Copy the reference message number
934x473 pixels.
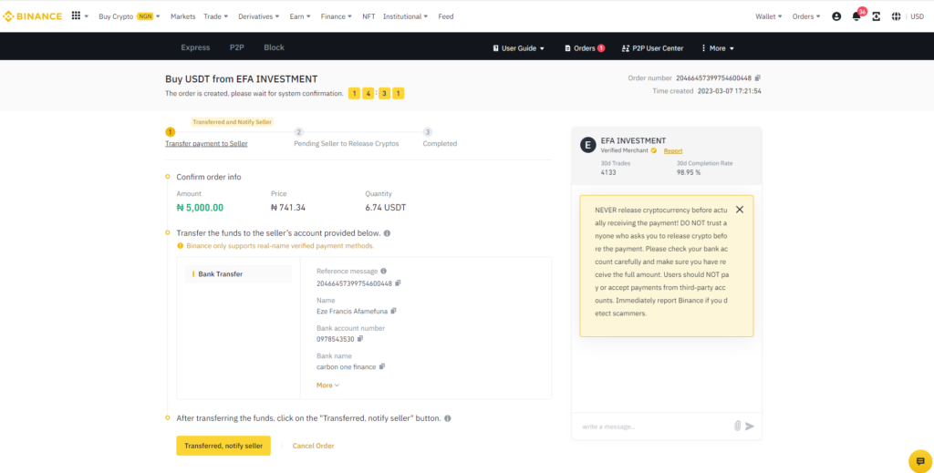click(x=398, y=283)
